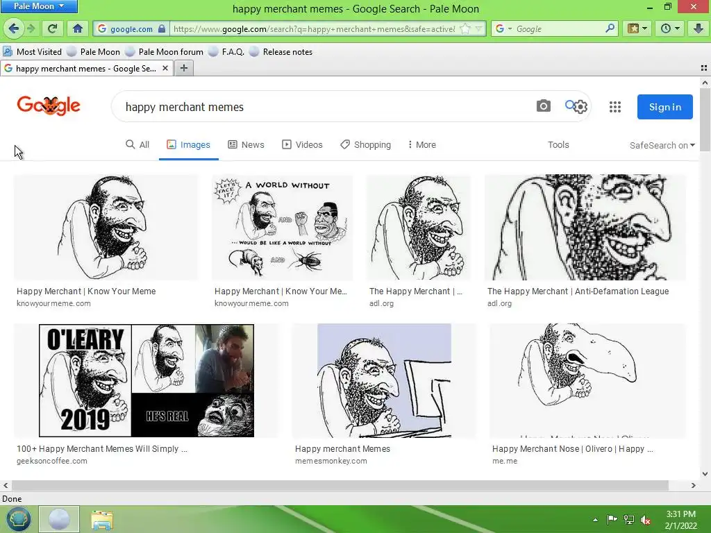Show hidden tray icons
The width and height of the screenshot is (711, 533).
595,520
